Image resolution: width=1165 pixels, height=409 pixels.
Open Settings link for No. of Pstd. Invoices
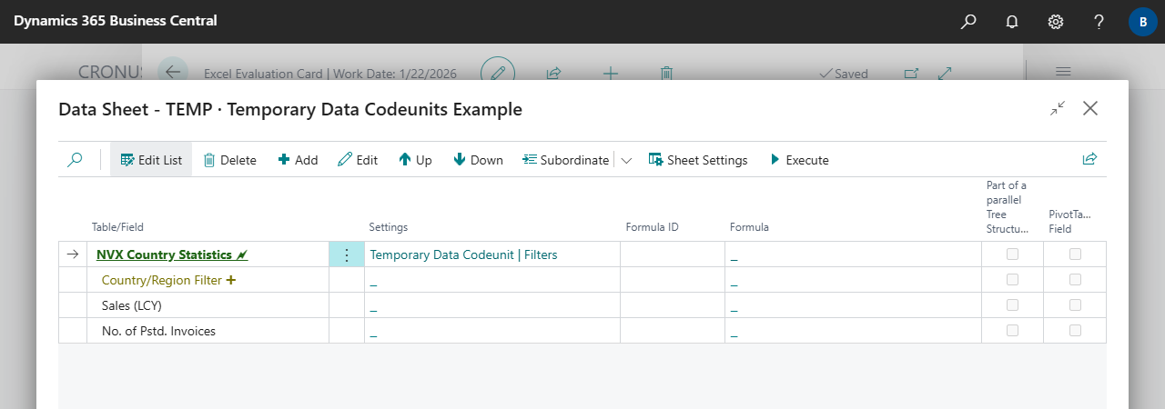373,333
